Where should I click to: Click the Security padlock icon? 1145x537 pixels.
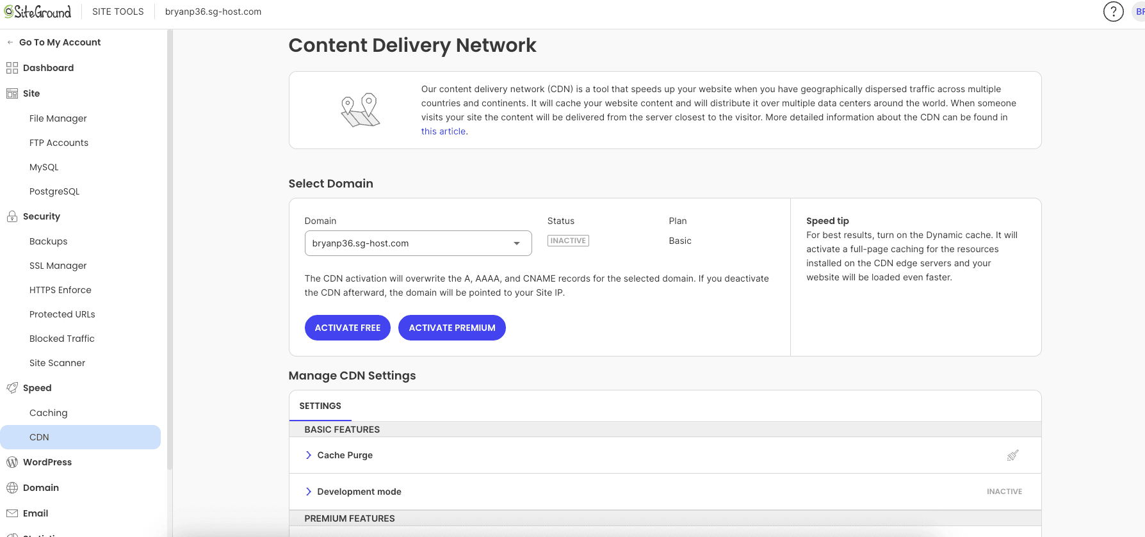[12, 216]
